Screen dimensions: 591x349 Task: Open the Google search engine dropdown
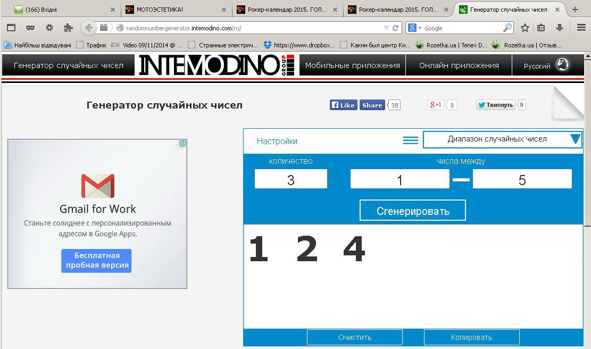click(415, 28)
